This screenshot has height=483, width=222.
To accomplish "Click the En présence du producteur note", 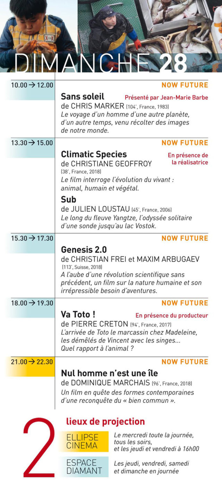I will point(172,316).
